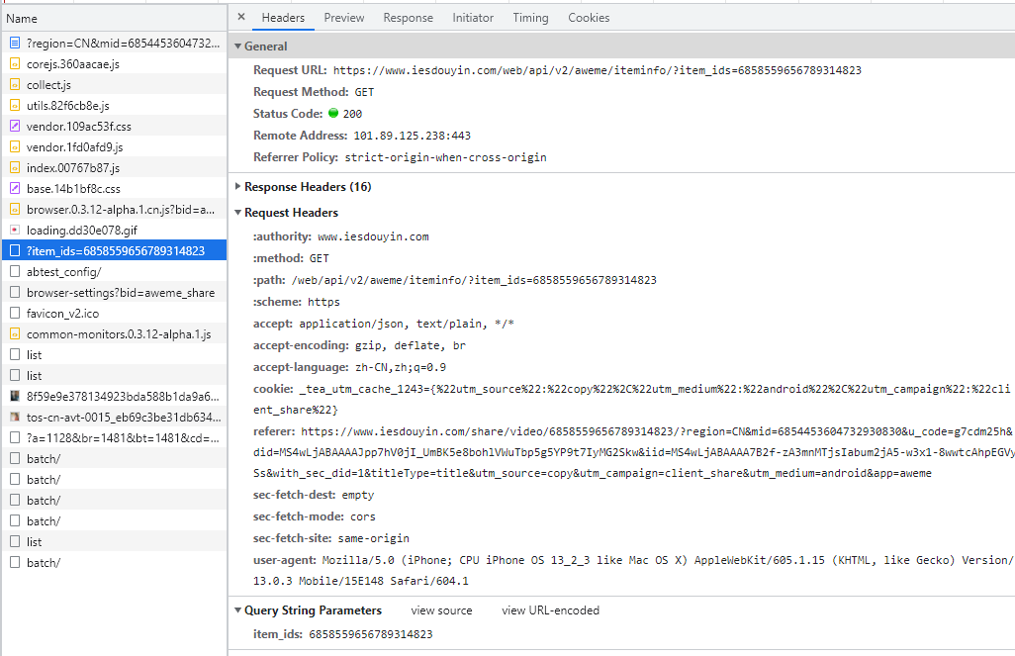
Task: Click script icon beside utils.82f6cb8e.js
Action: point(15,105)
